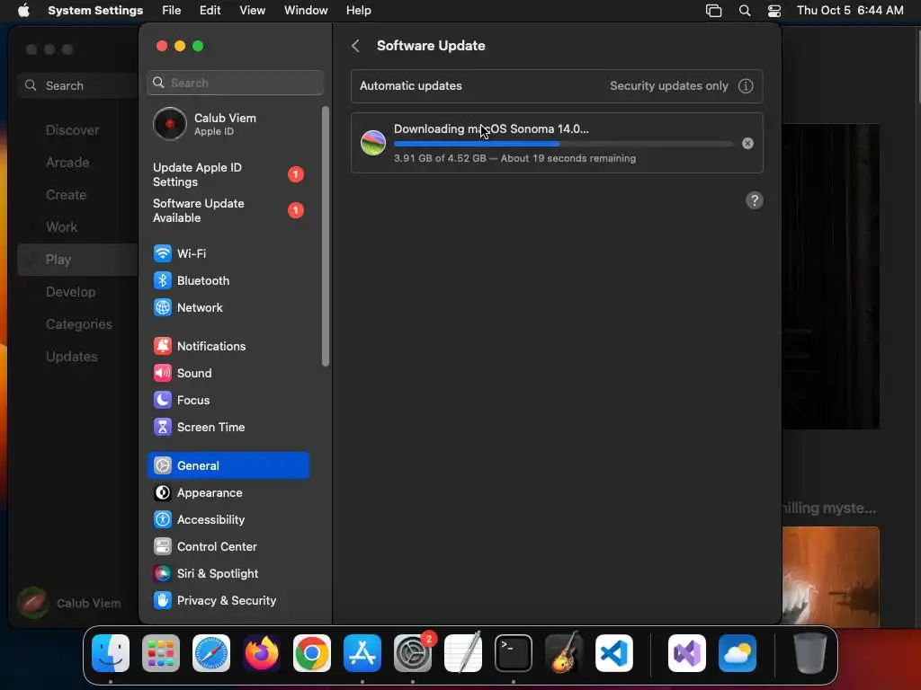Open Control Center in menu bar
Image resolution: width=921 pixels, height=690 pixels.
pyautogui.click(x=774, y=11)
